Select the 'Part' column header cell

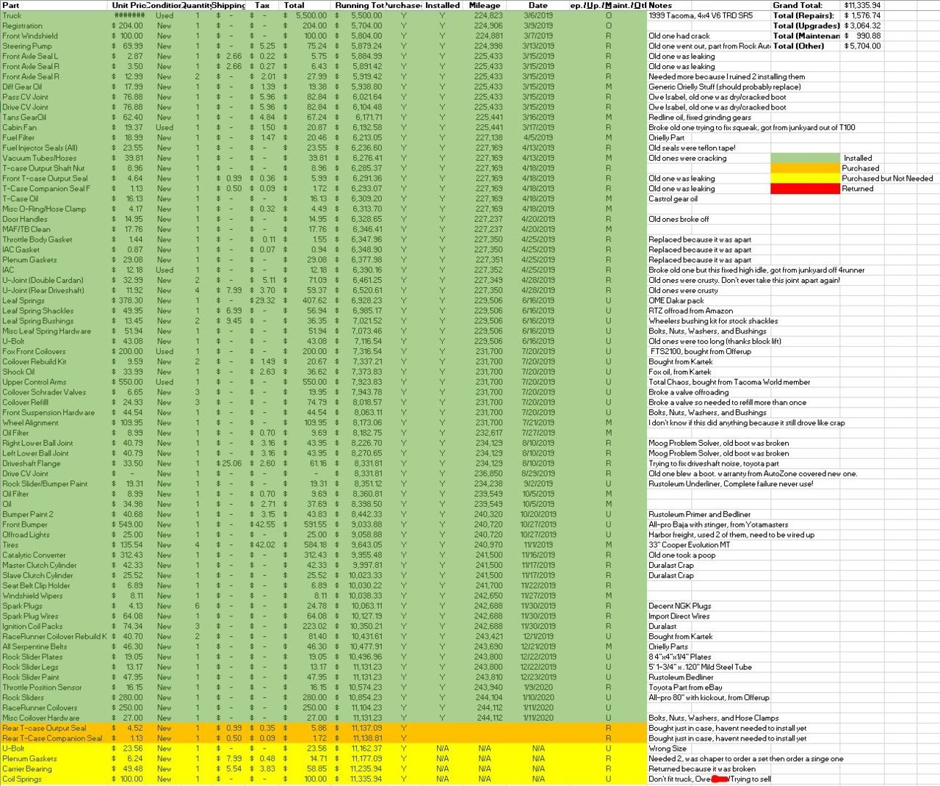[55, 5]
